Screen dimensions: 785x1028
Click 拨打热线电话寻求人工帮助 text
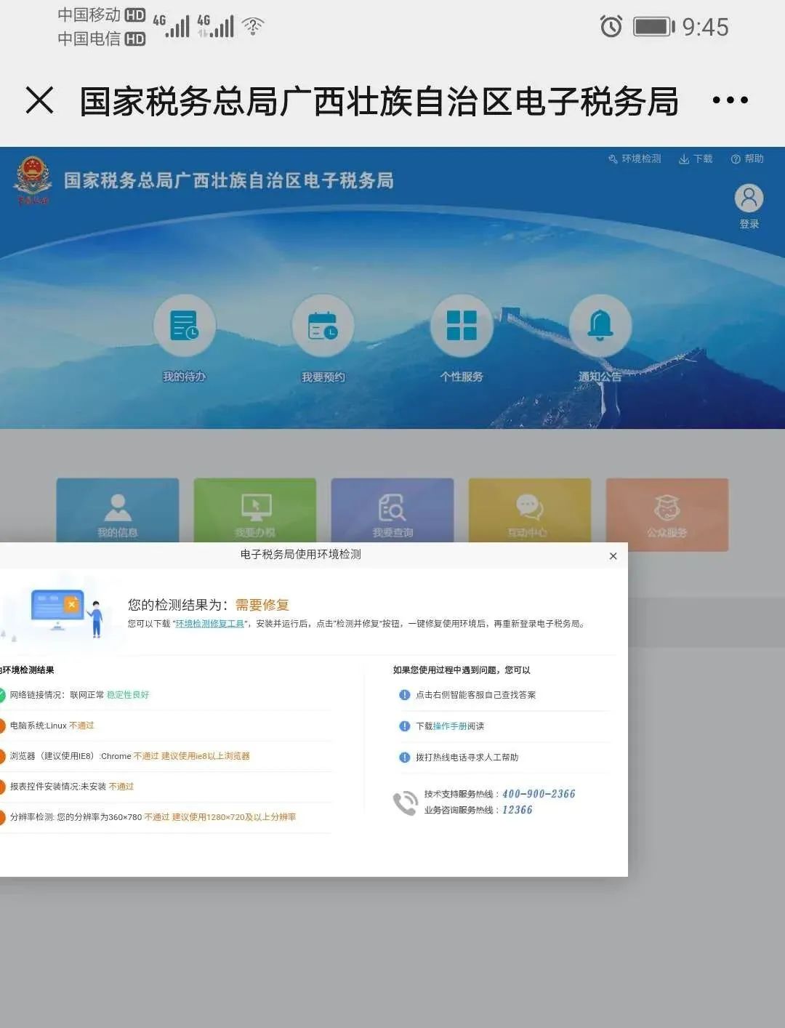(x=467, y=758)
